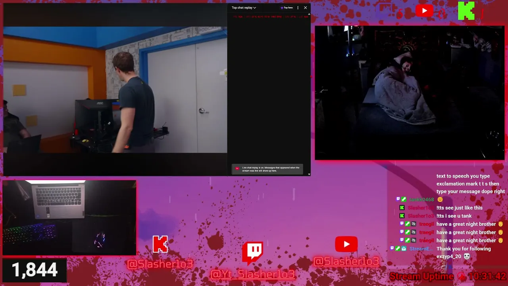Click the StreamE... bot username in chat
This screenshot has height=286, width=508.
[421, 249]
